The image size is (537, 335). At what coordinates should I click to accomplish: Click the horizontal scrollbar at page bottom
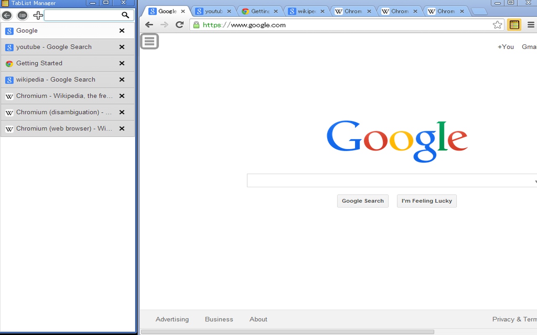(x=287, y=332)
